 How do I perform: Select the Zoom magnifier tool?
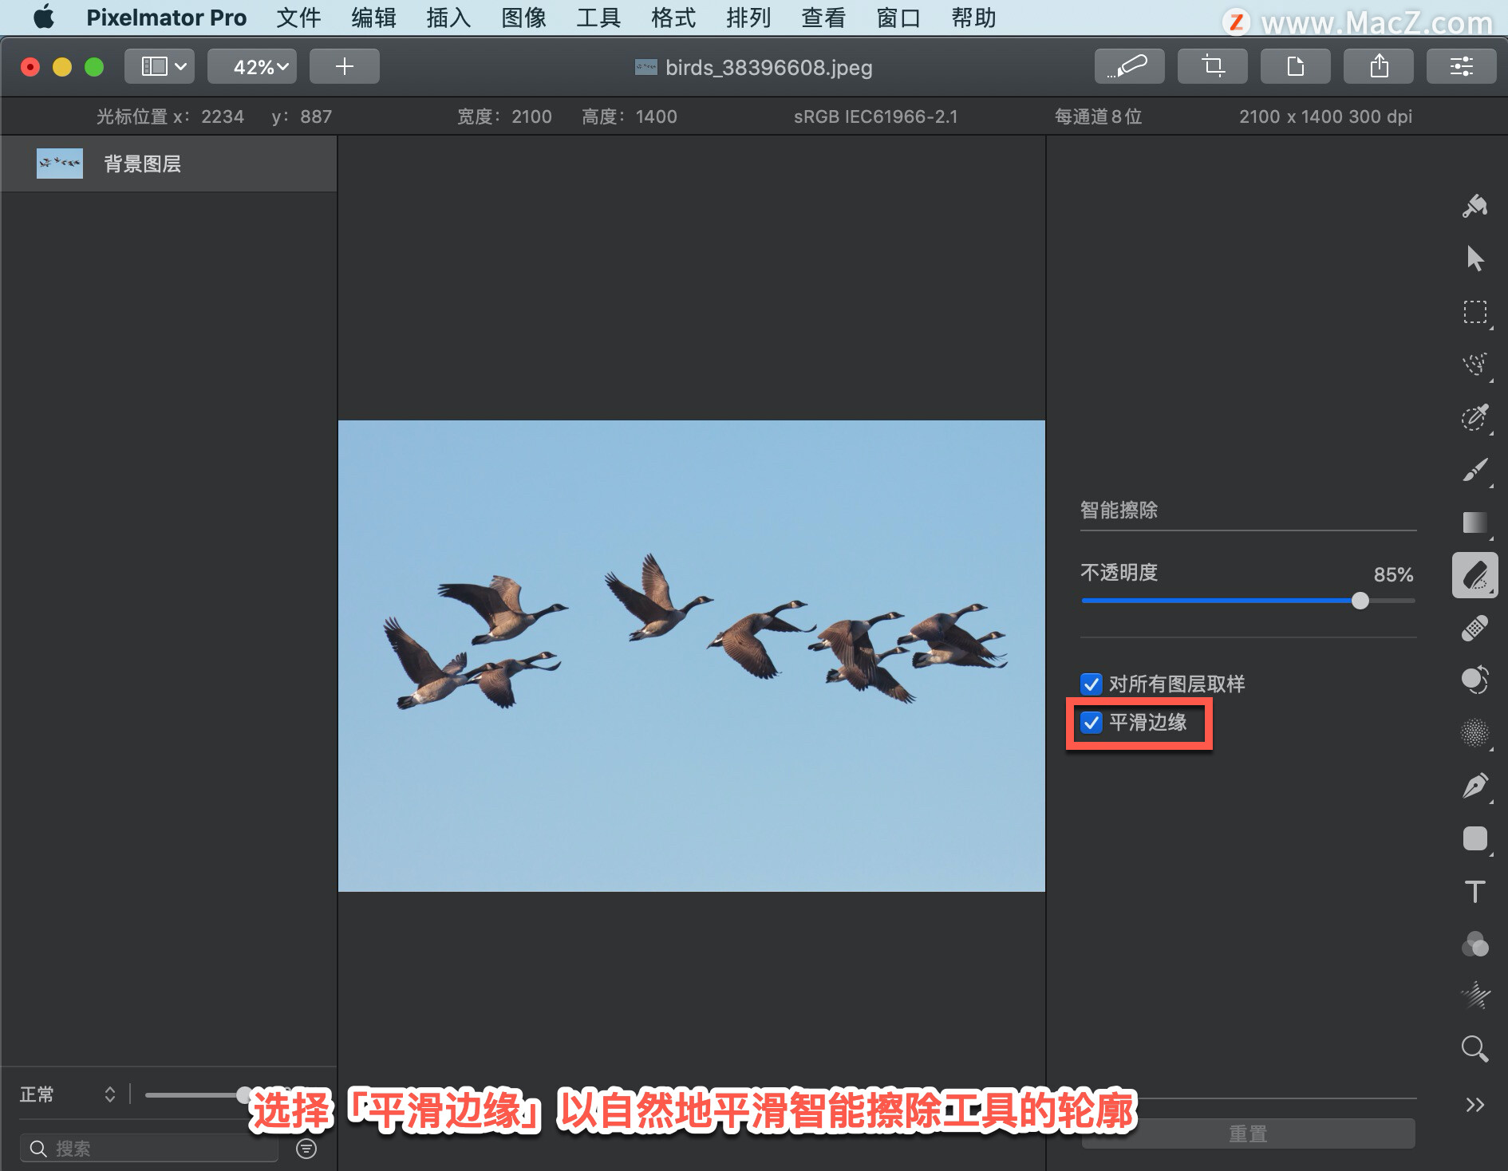click(x=1474, y=1049)
